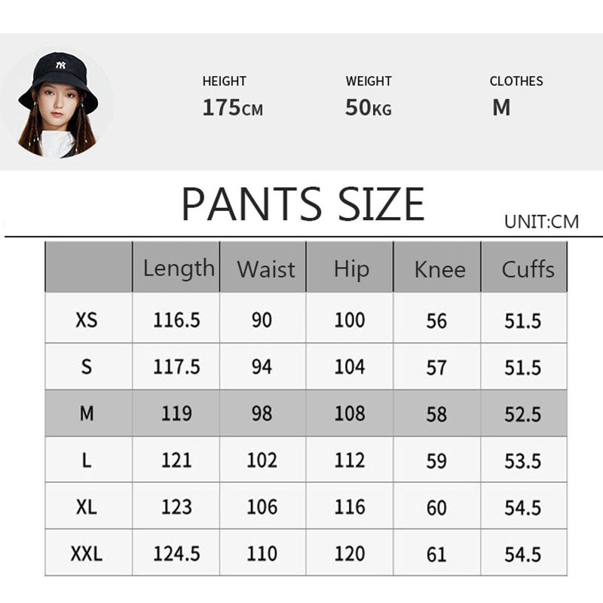Choose the S size row label
The image size is (603, 603).
coord(87,366)
